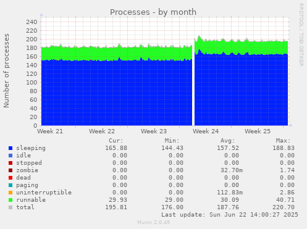Click uninterruptible maximum value 2.86
This screenshot has width=307, height=229.
coord(287,193)
